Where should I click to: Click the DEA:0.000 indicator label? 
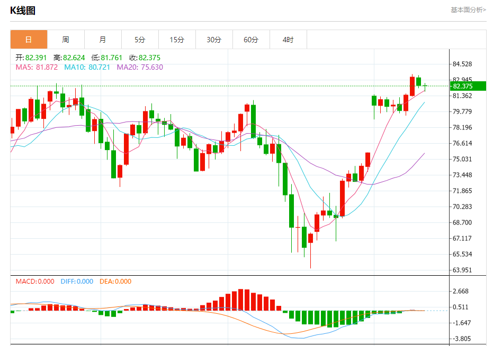(x=115, y=282)
